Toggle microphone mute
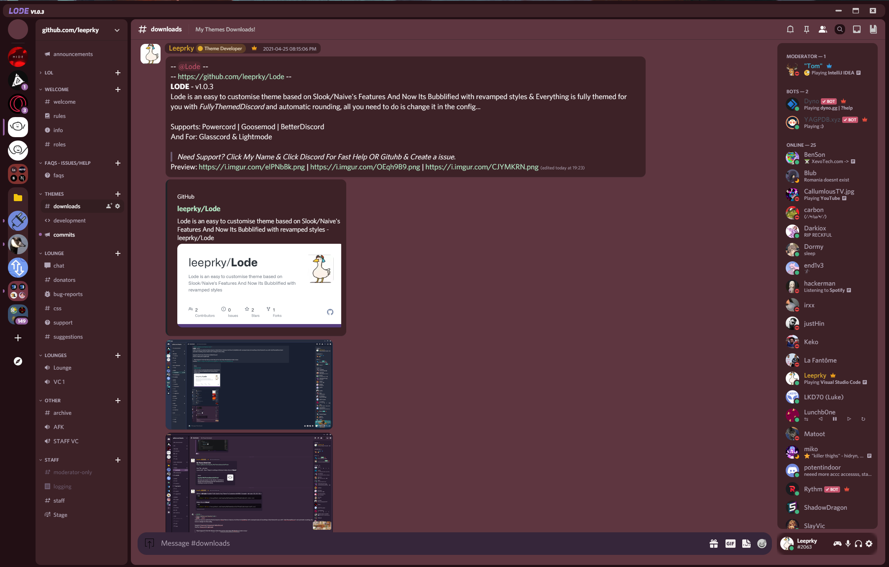Viewport: 889px width, 567px height. pyautogui.click(x=848, y=544)
